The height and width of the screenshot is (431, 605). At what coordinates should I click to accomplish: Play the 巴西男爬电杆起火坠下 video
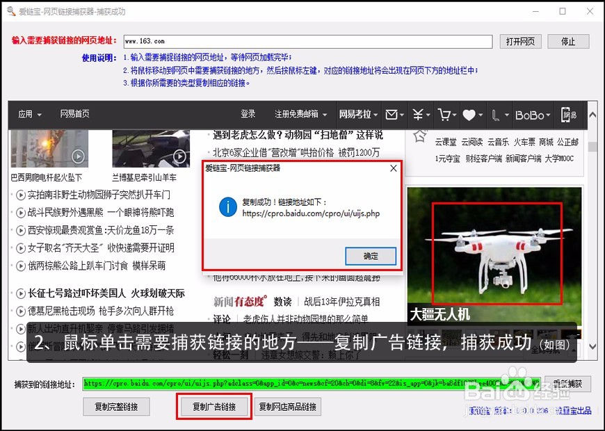coord(79,156)
